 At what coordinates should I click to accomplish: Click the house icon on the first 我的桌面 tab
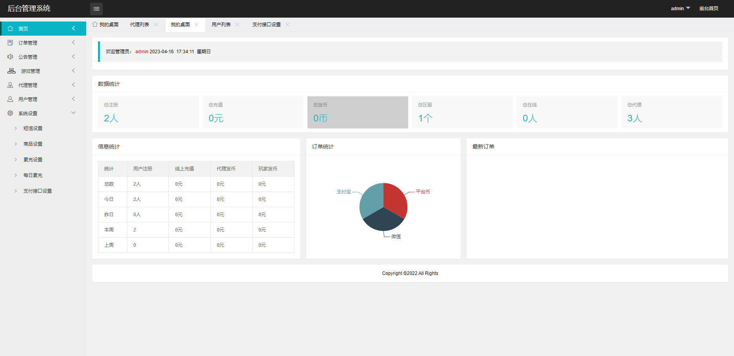click(95, 24)
